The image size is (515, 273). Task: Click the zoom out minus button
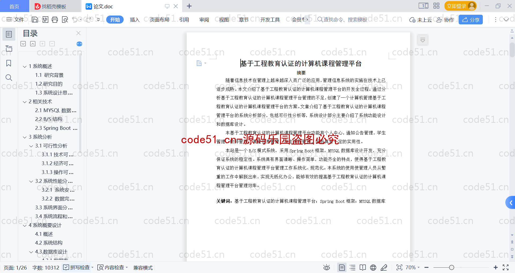[x=426, y=267]
